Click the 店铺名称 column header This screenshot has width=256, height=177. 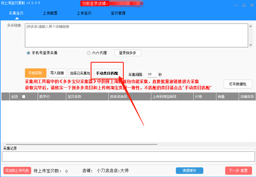coord(247,97)
